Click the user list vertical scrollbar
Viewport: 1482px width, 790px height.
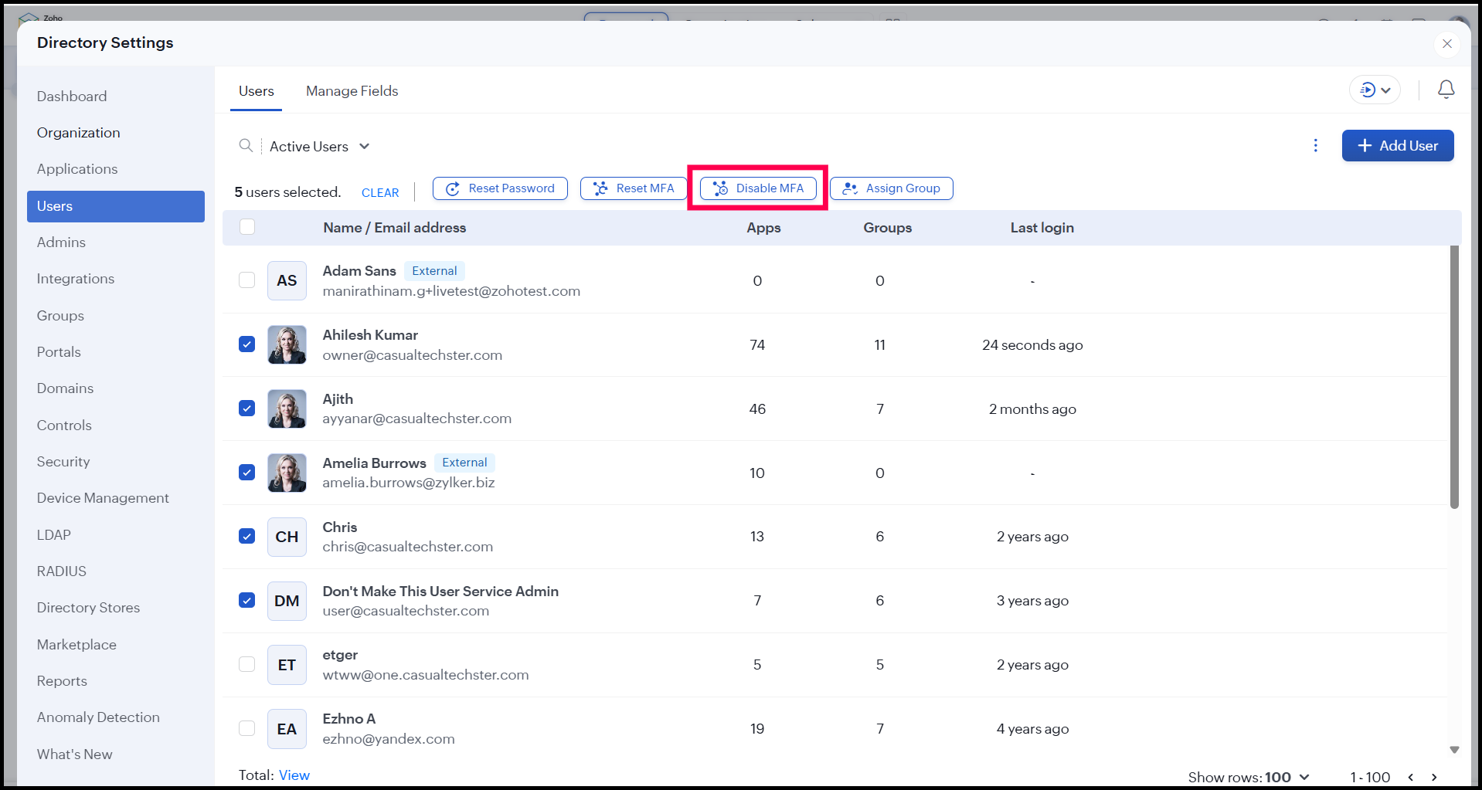(1454, 378)
